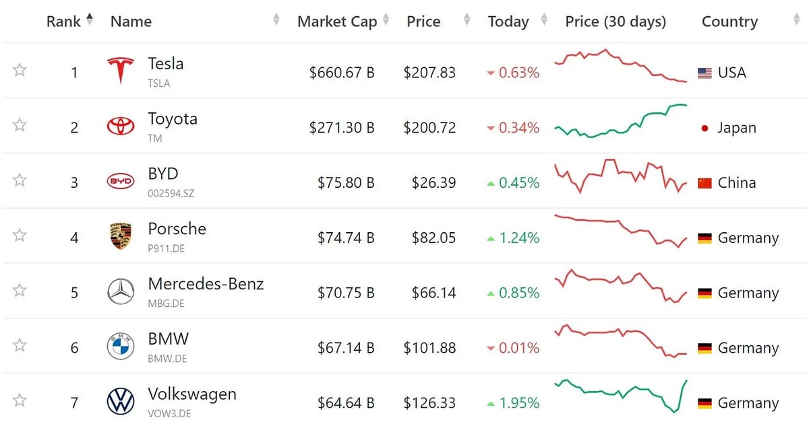This screenshot has height=424, width=809.
Task: Sort by Country column arrows
Action: [796, 21]
